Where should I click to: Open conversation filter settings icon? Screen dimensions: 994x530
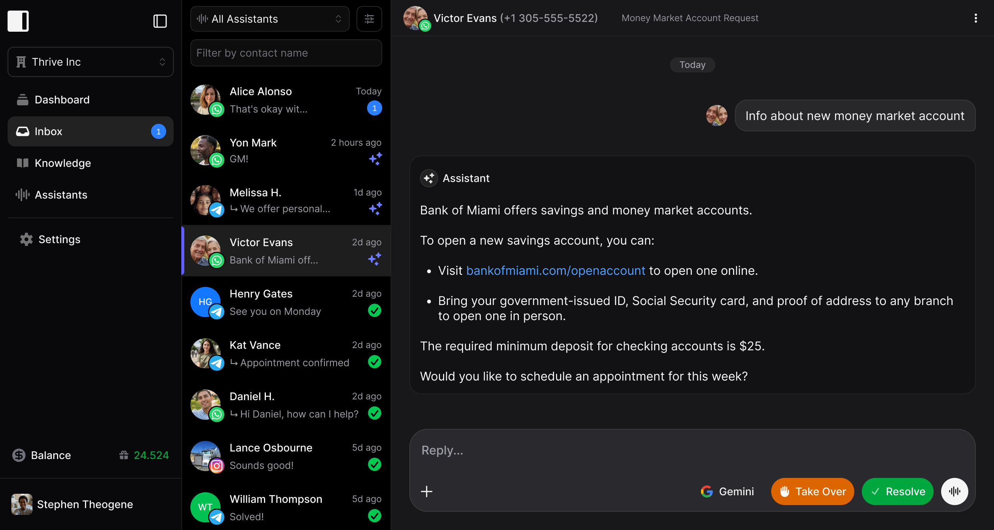point(369,19)
